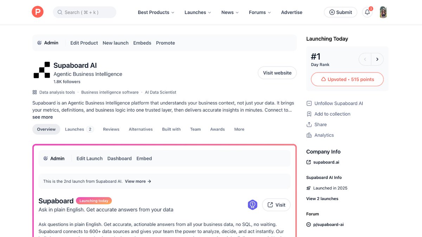Click the search magnifier icon
The width and height of the screenshot is (422, 237).
point(60,12)
